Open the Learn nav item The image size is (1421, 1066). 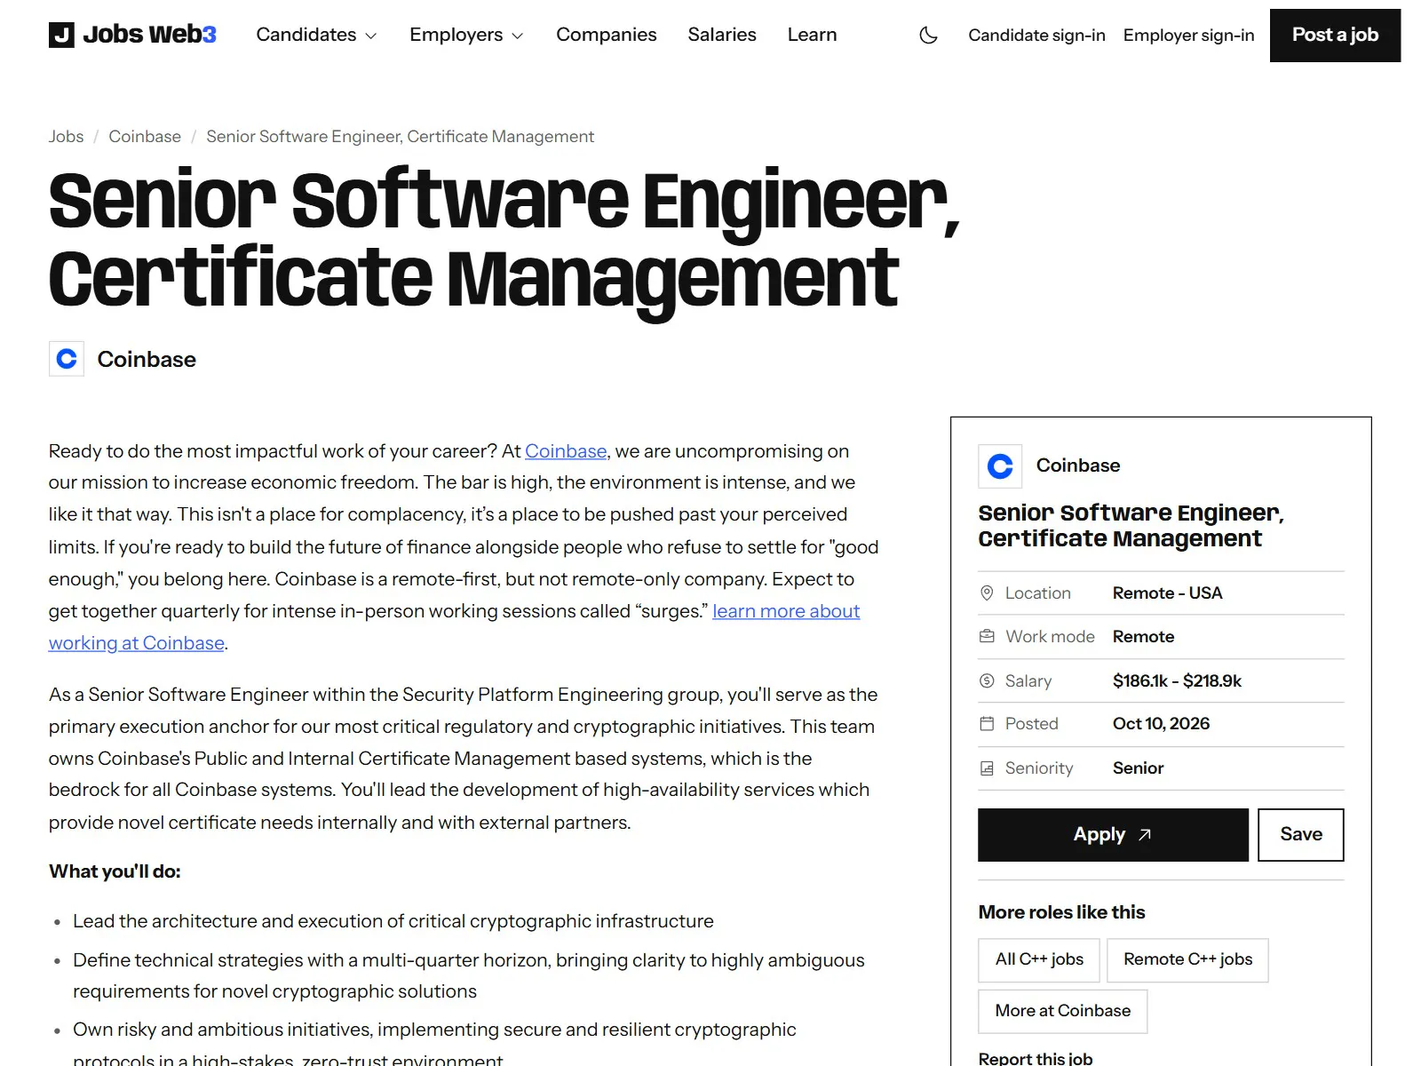pyautogui.click(x=812, y=35)
